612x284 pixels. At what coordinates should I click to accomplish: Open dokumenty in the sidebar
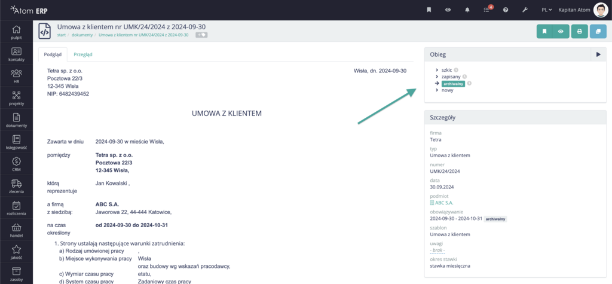click(16, 120)
